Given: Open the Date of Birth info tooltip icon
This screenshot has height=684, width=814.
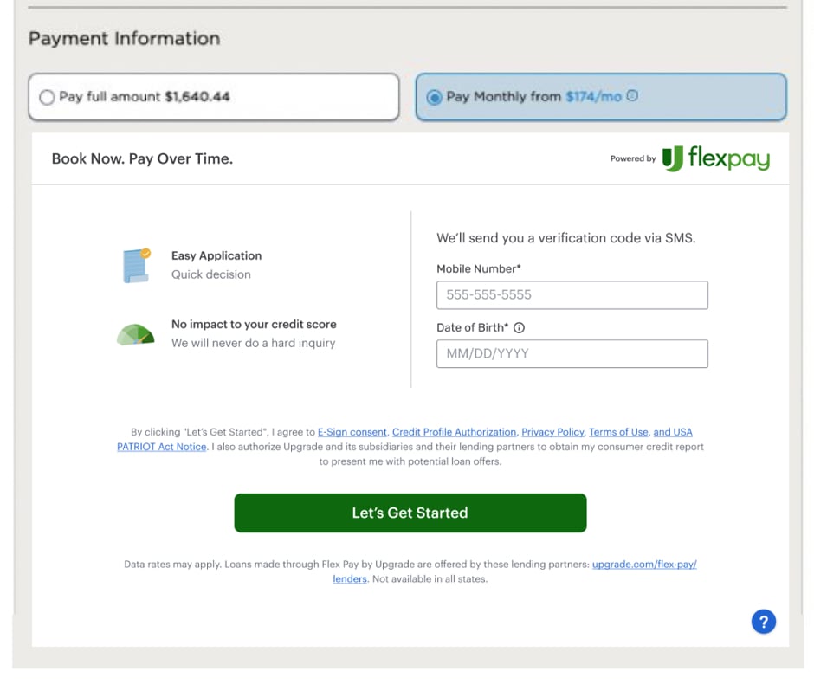Looking at the screenshot, I should [520, 327].
